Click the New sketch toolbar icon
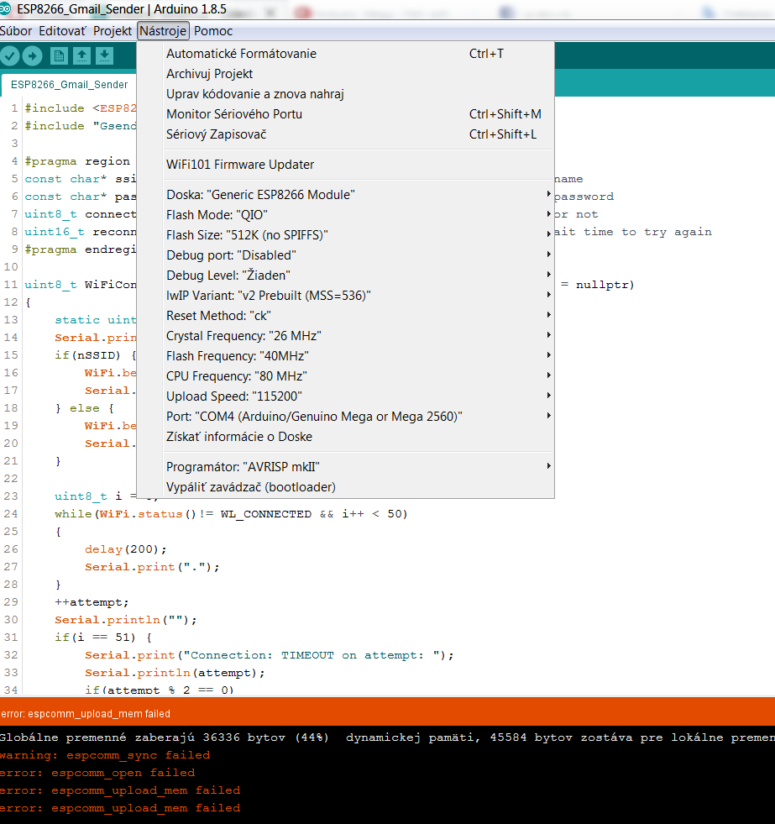The image size is (775, 824). click(60, 56)
